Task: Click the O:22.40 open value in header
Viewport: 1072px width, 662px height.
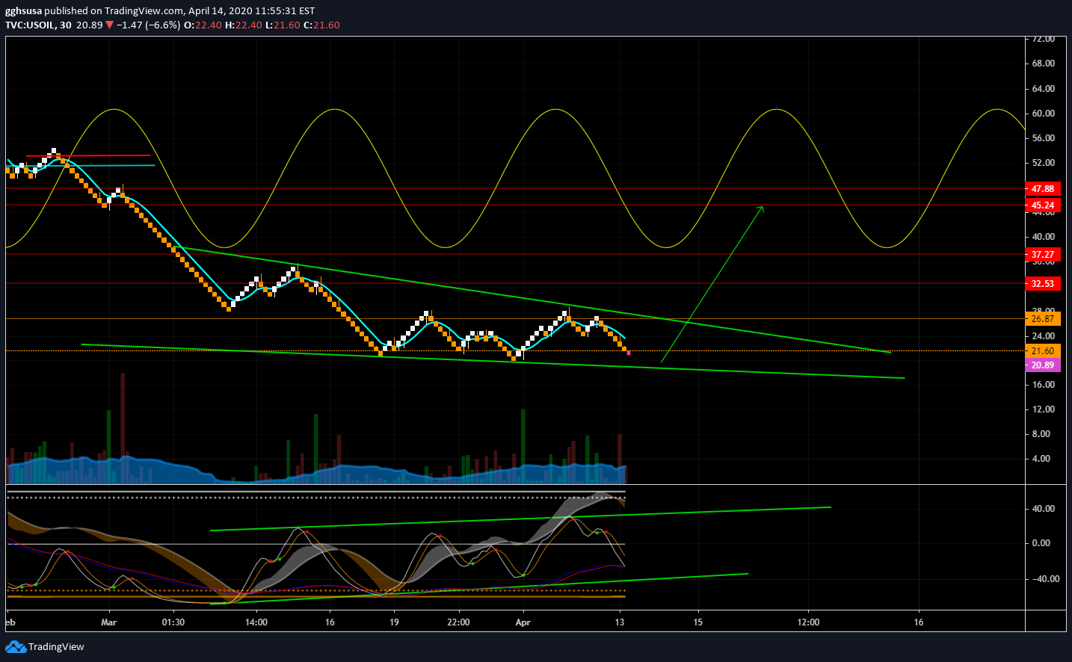Action: click(x=203, y=25)
